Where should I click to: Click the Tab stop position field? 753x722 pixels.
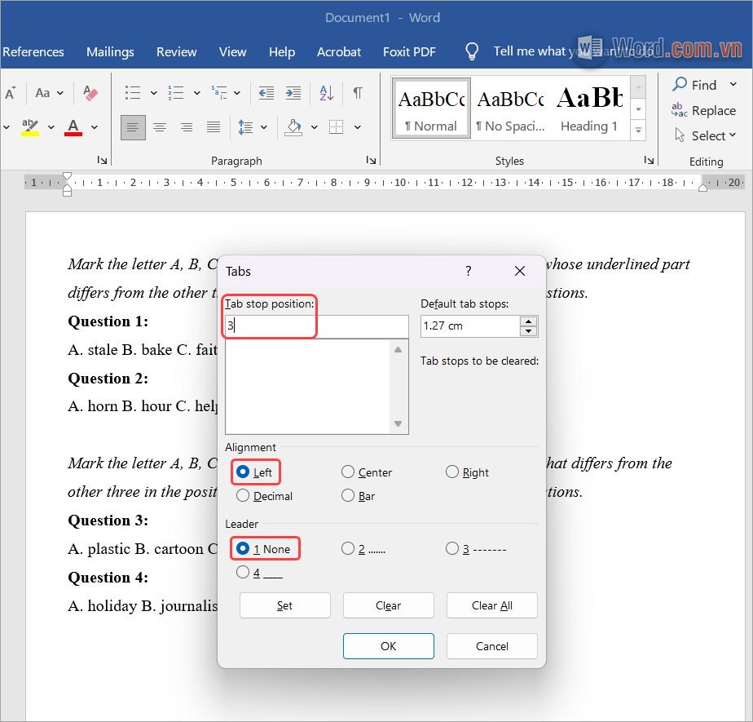[316, 326]
